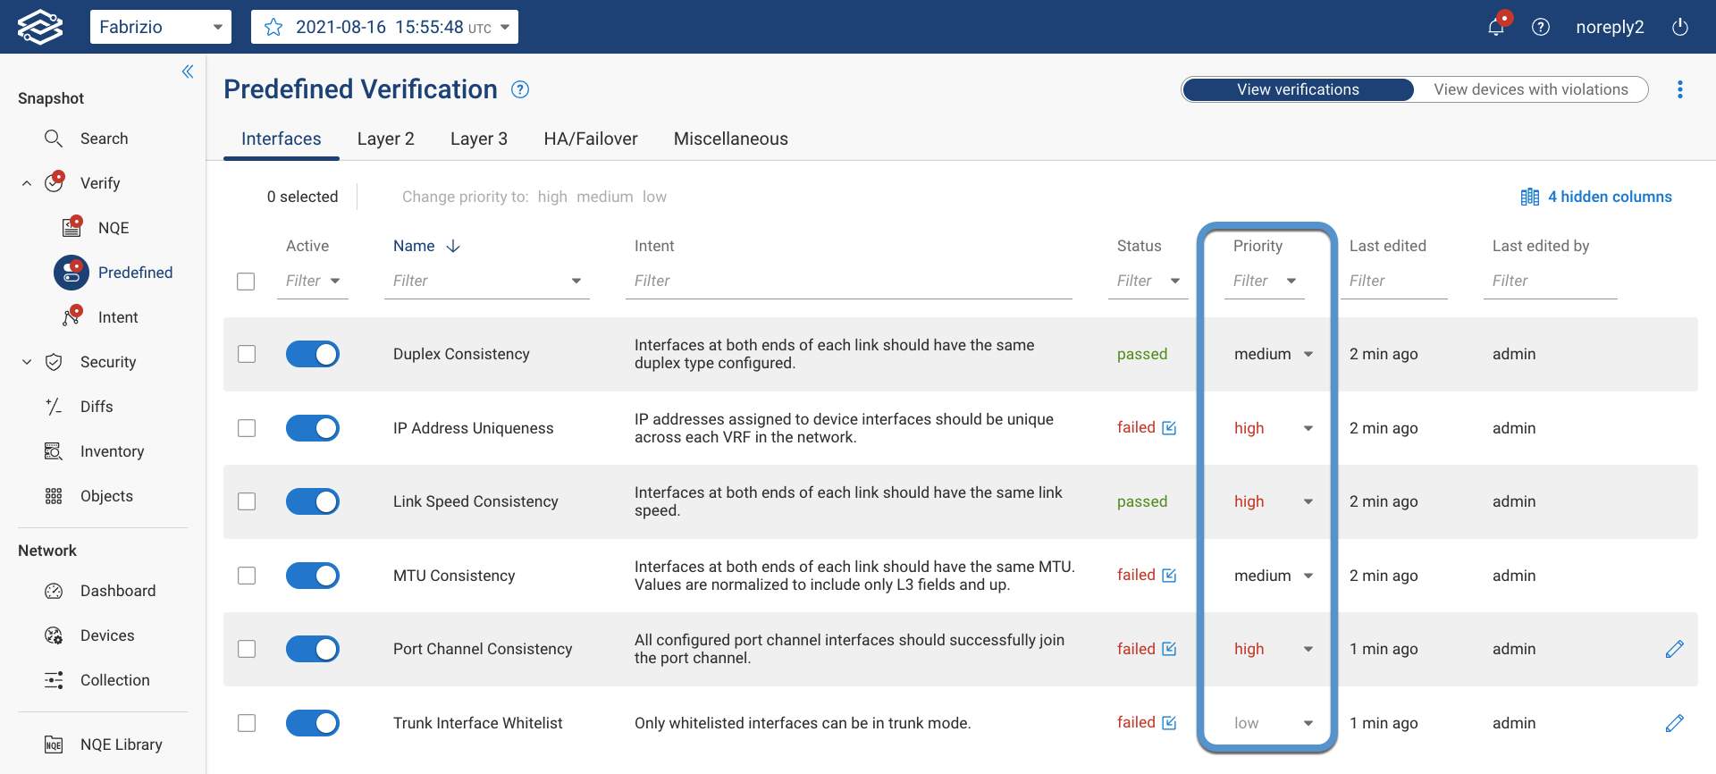The image size is (1716, 774).
Task: Check the MTU Consistency row checkbox
Action: click(247, 576)
